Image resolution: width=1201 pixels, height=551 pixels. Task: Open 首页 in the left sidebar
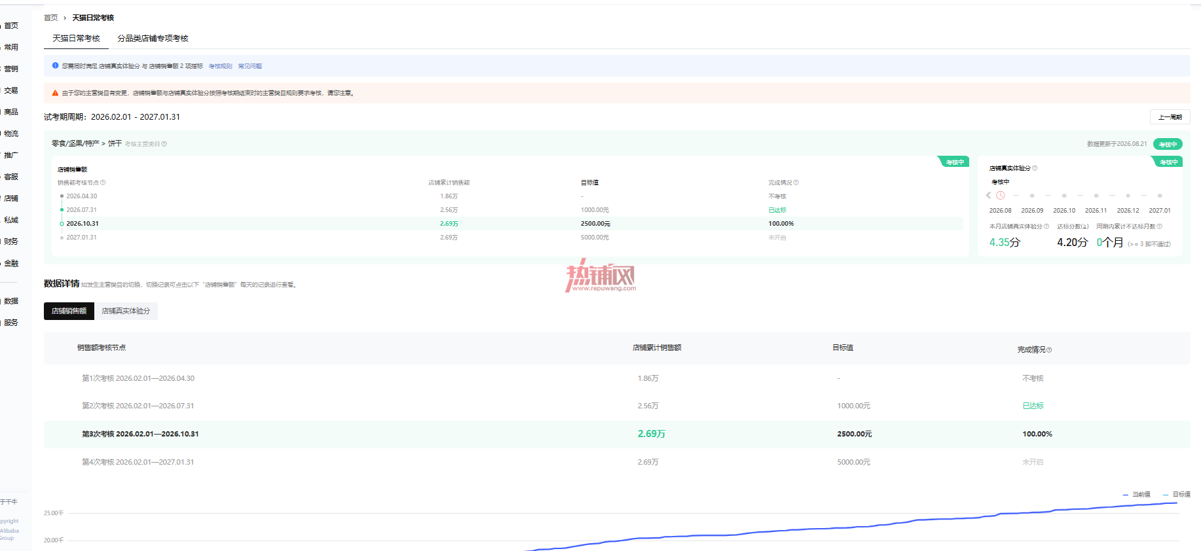tap(11, 26)
